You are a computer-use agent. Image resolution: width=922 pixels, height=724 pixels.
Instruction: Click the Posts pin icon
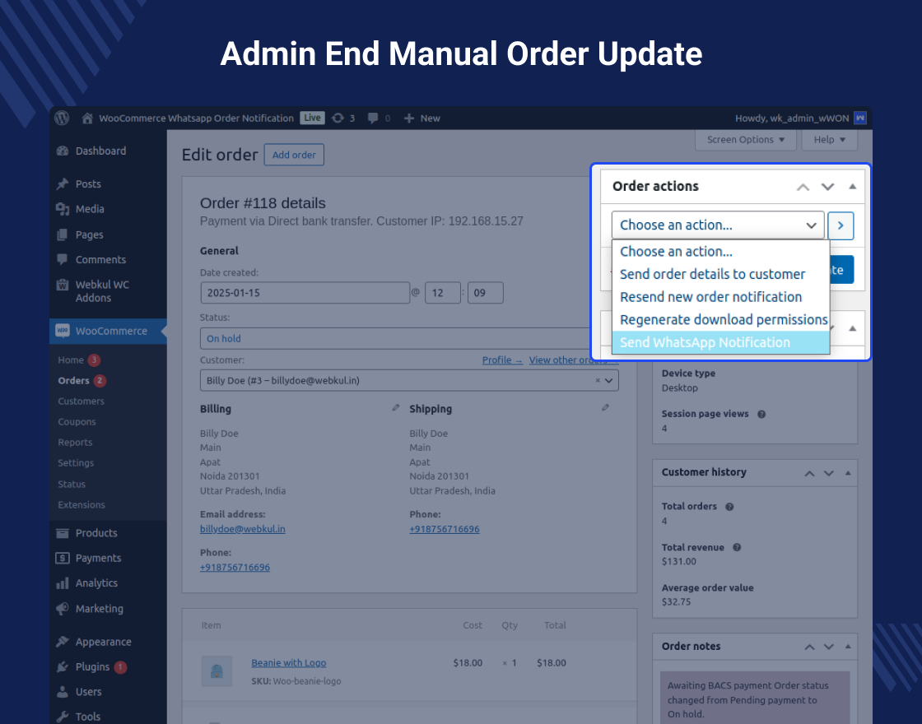(63, 184)
